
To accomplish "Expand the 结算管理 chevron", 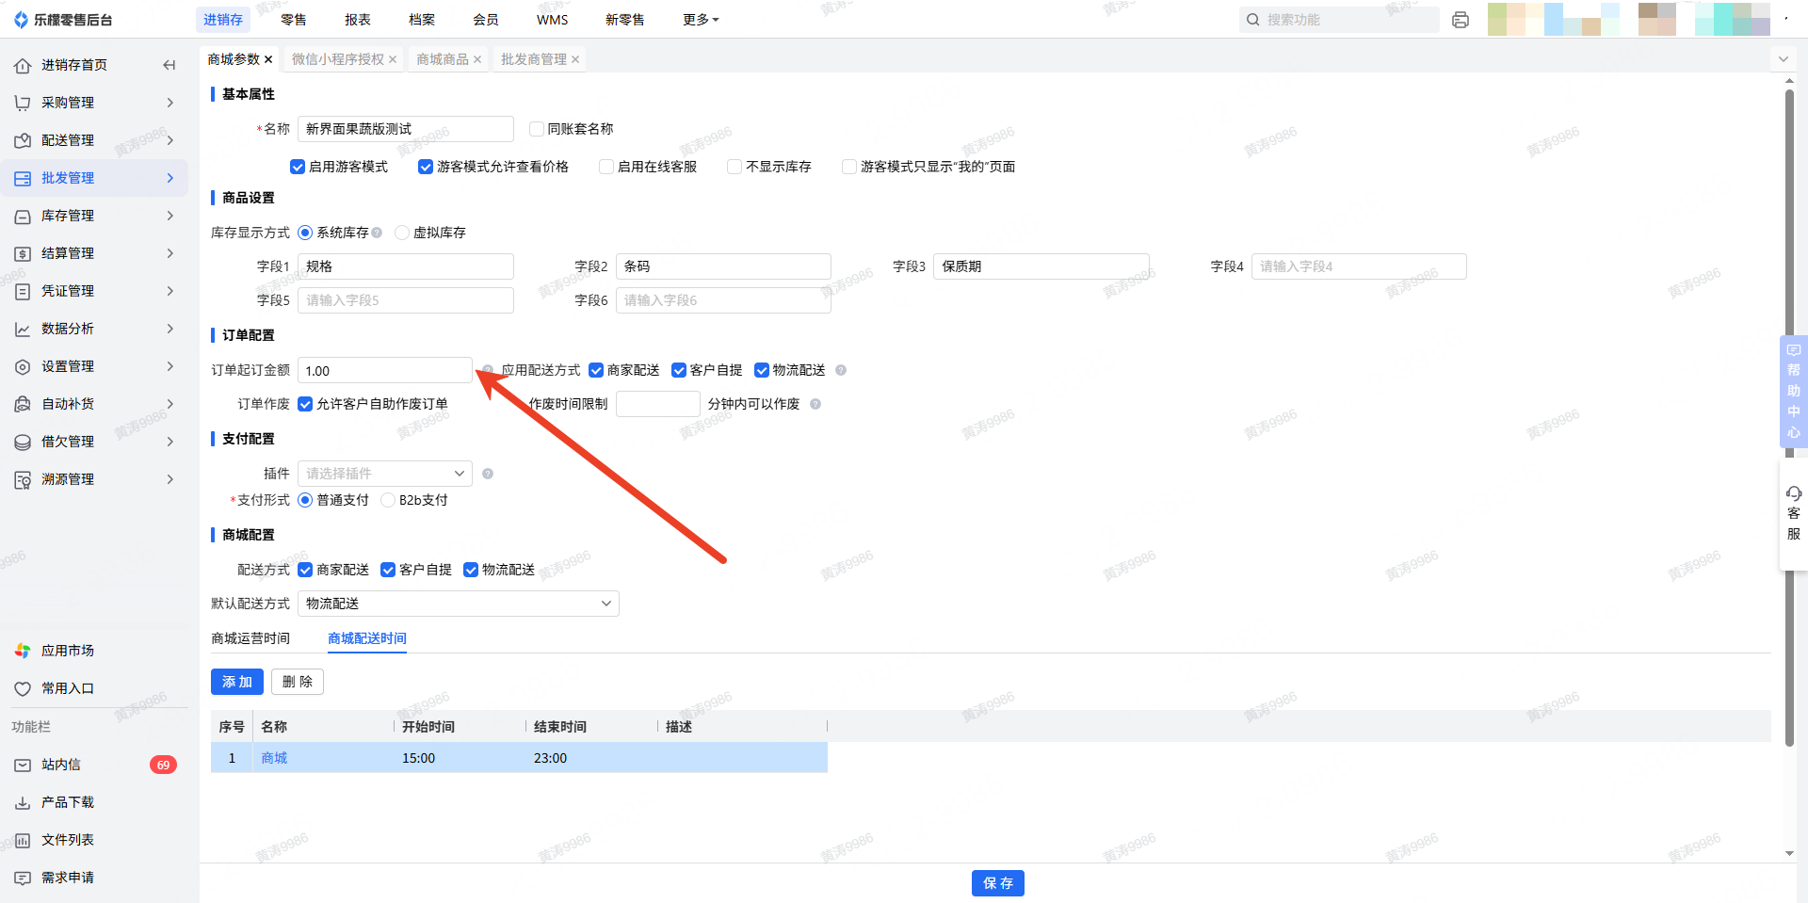I will pos(170,253).
